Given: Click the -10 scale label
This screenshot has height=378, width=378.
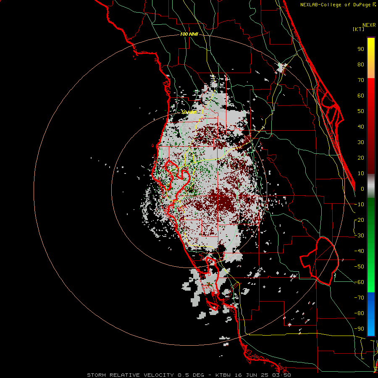Looking at the screenshot, I should (359, 205).
